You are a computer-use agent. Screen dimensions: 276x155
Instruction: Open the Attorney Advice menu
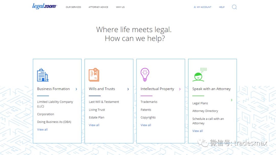tap(98, 7)
